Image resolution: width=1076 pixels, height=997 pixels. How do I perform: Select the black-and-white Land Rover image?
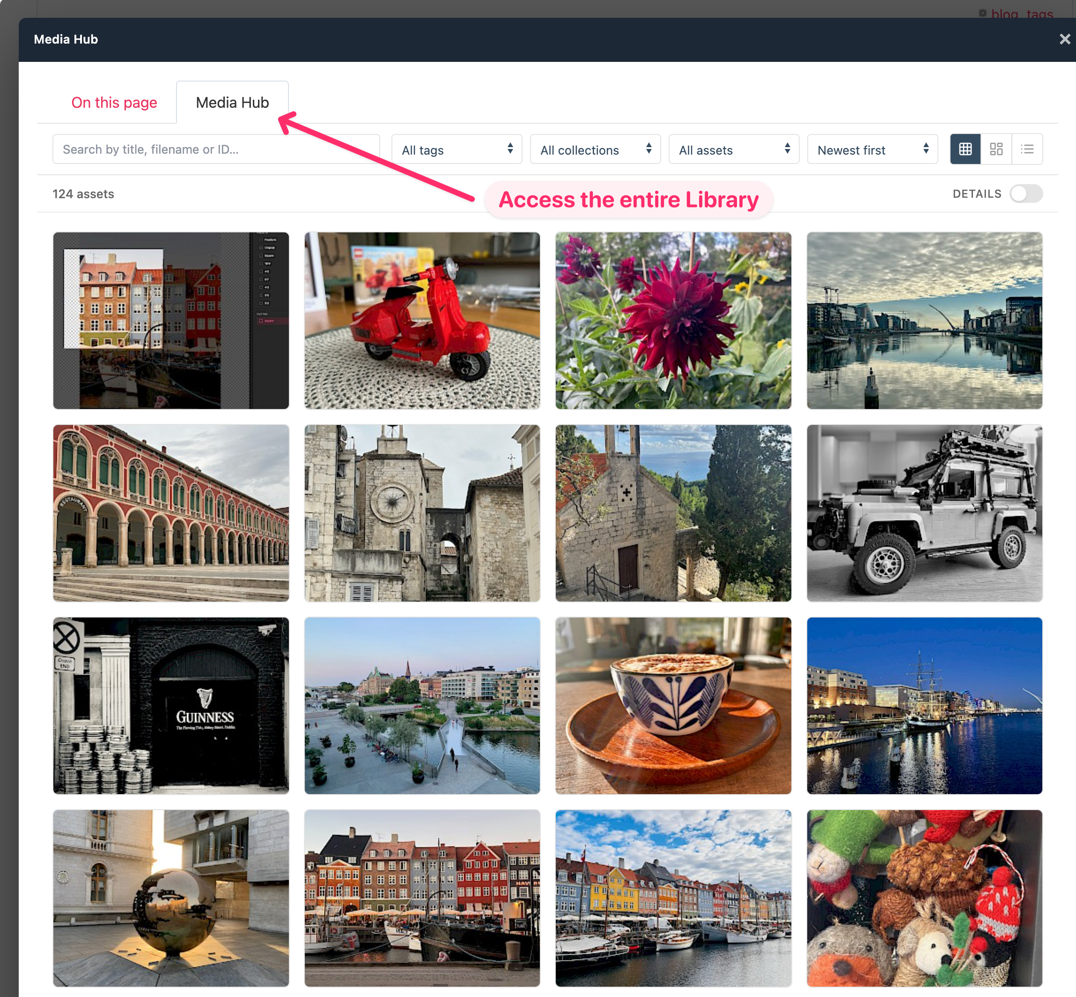924,513
